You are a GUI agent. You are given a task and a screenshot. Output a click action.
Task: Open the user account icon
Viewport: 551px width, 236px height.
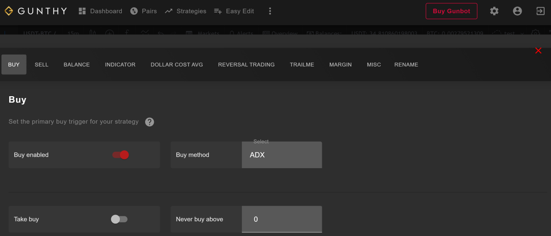(x=517, y=11)
